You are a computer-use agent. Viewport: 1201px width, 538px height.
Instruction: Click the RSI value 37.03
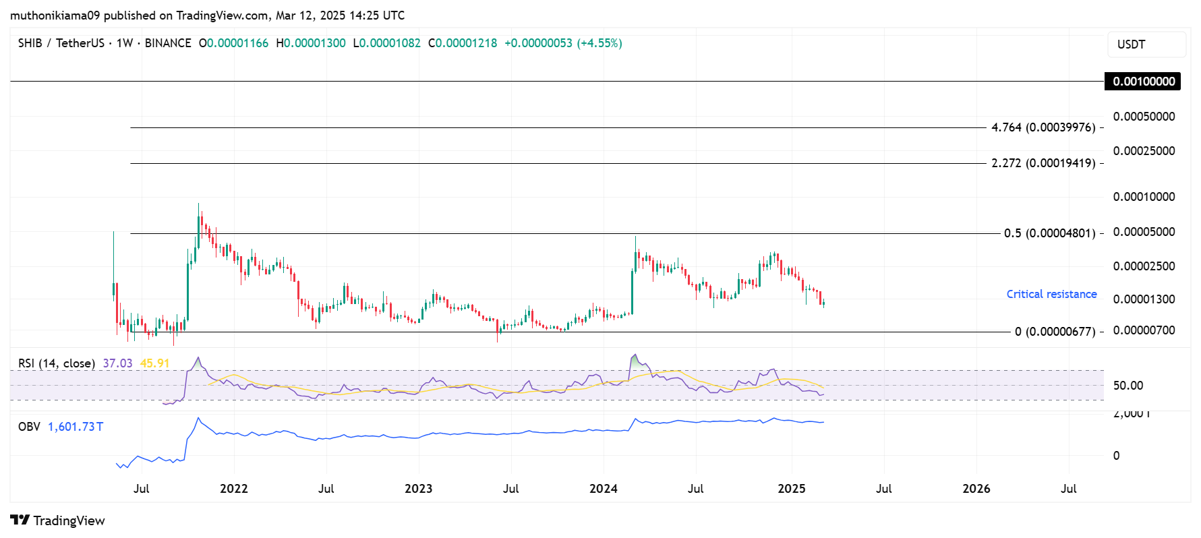click(x=117, y=363)
